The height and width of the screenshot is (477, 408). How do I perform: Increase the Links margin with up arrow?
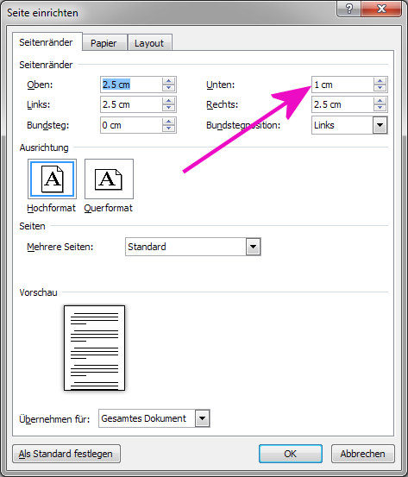tap(168, 101)
